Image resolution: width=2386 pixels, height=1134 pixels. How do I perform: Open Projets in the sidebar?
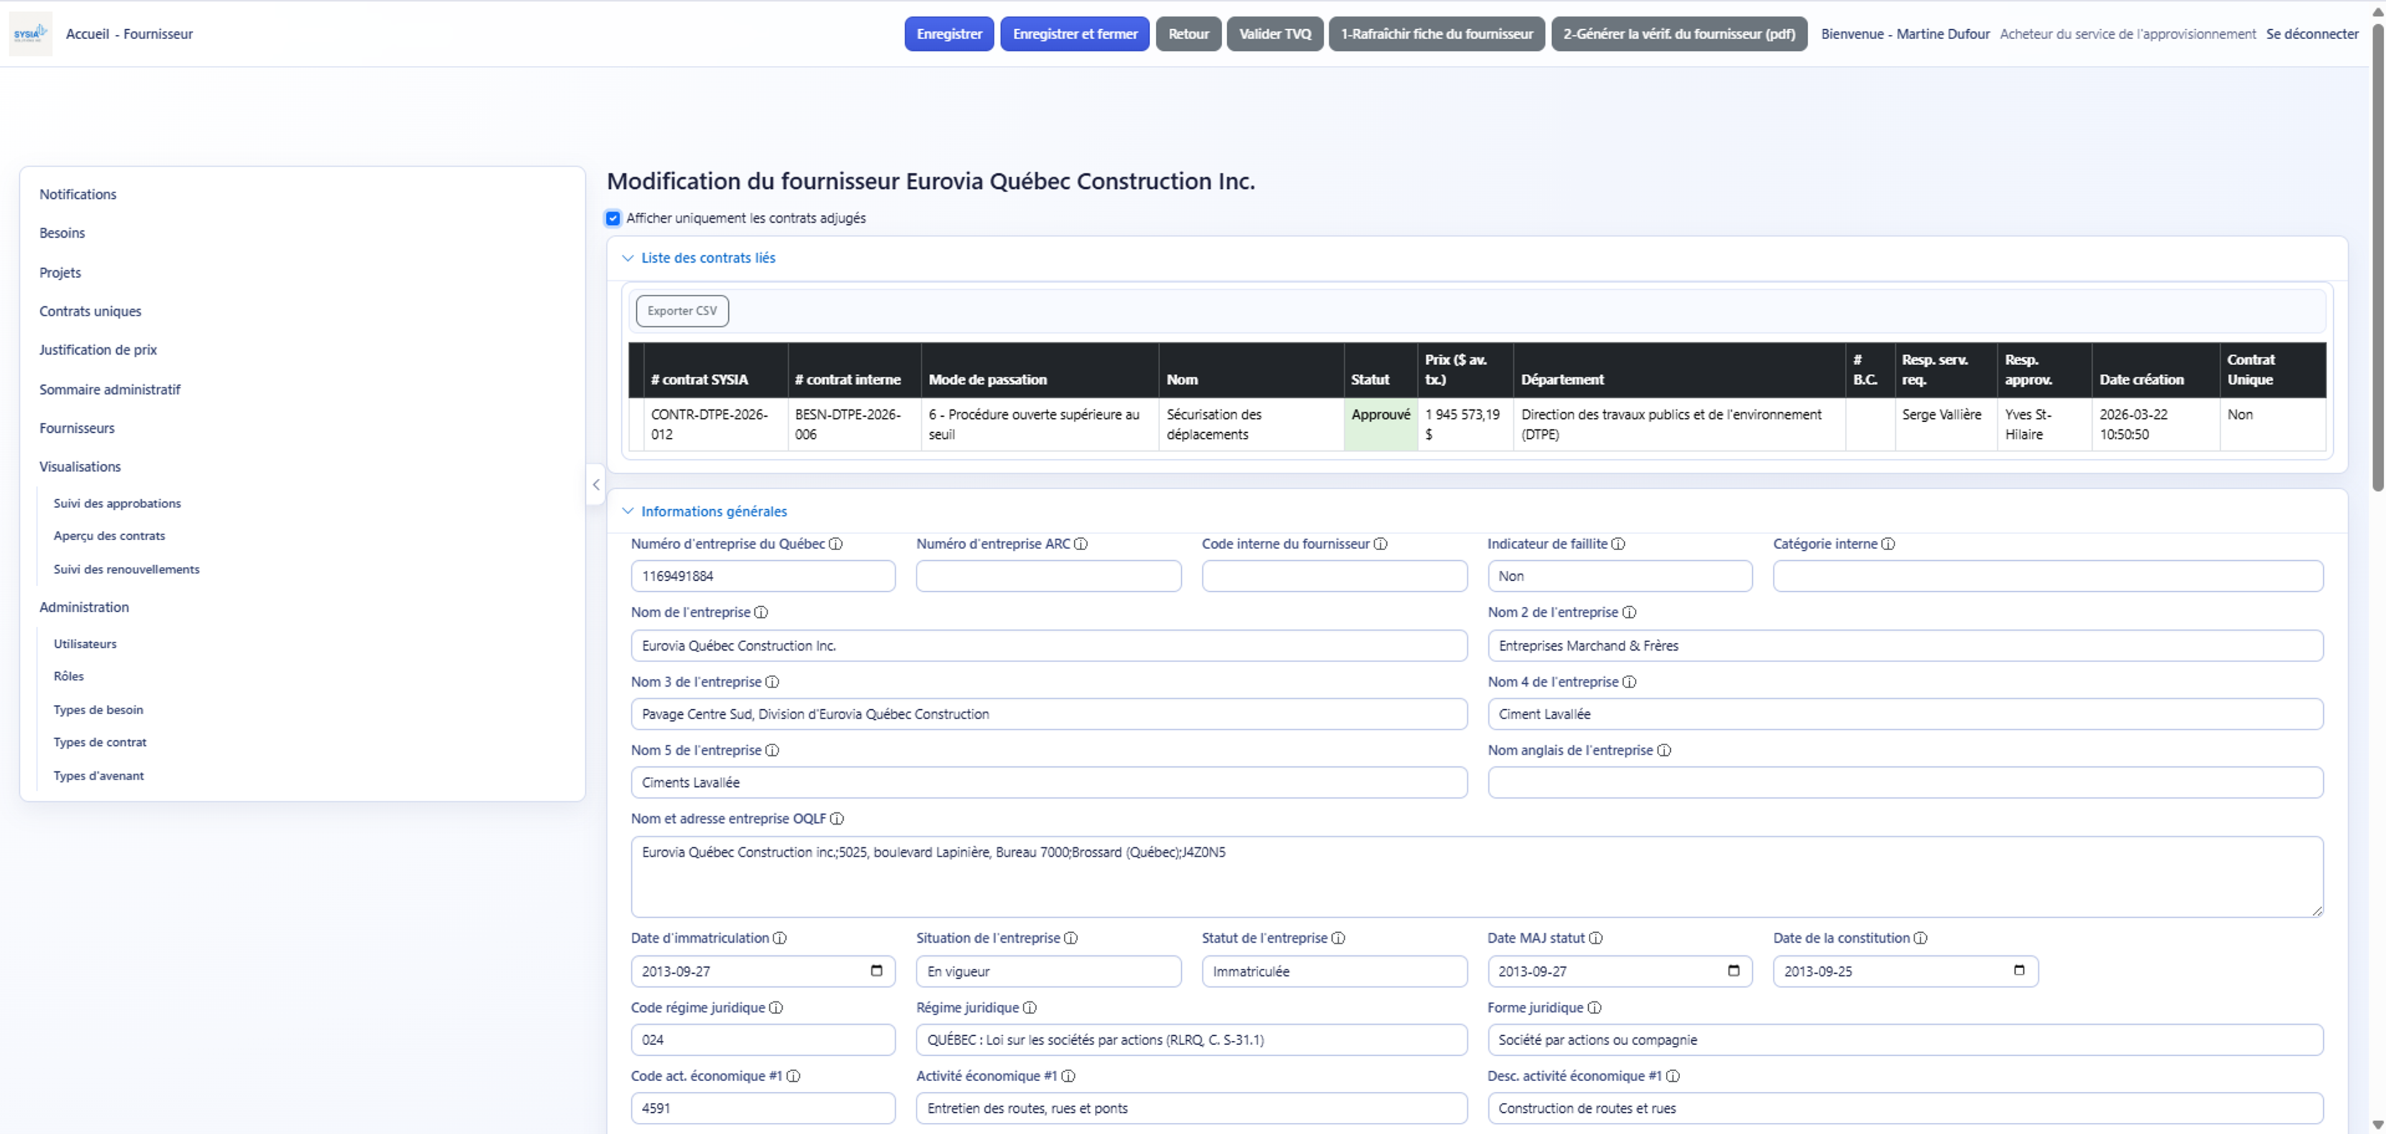point(60,273)
